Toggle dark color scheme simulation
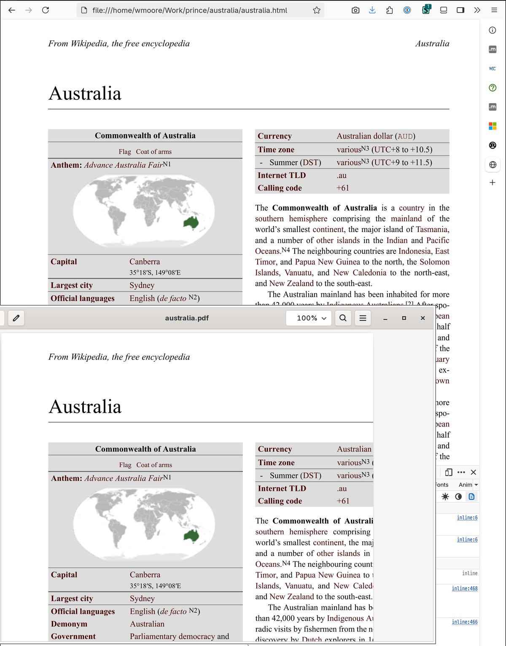506x646 pixels. pyautogui.click(x=459, y=497)
